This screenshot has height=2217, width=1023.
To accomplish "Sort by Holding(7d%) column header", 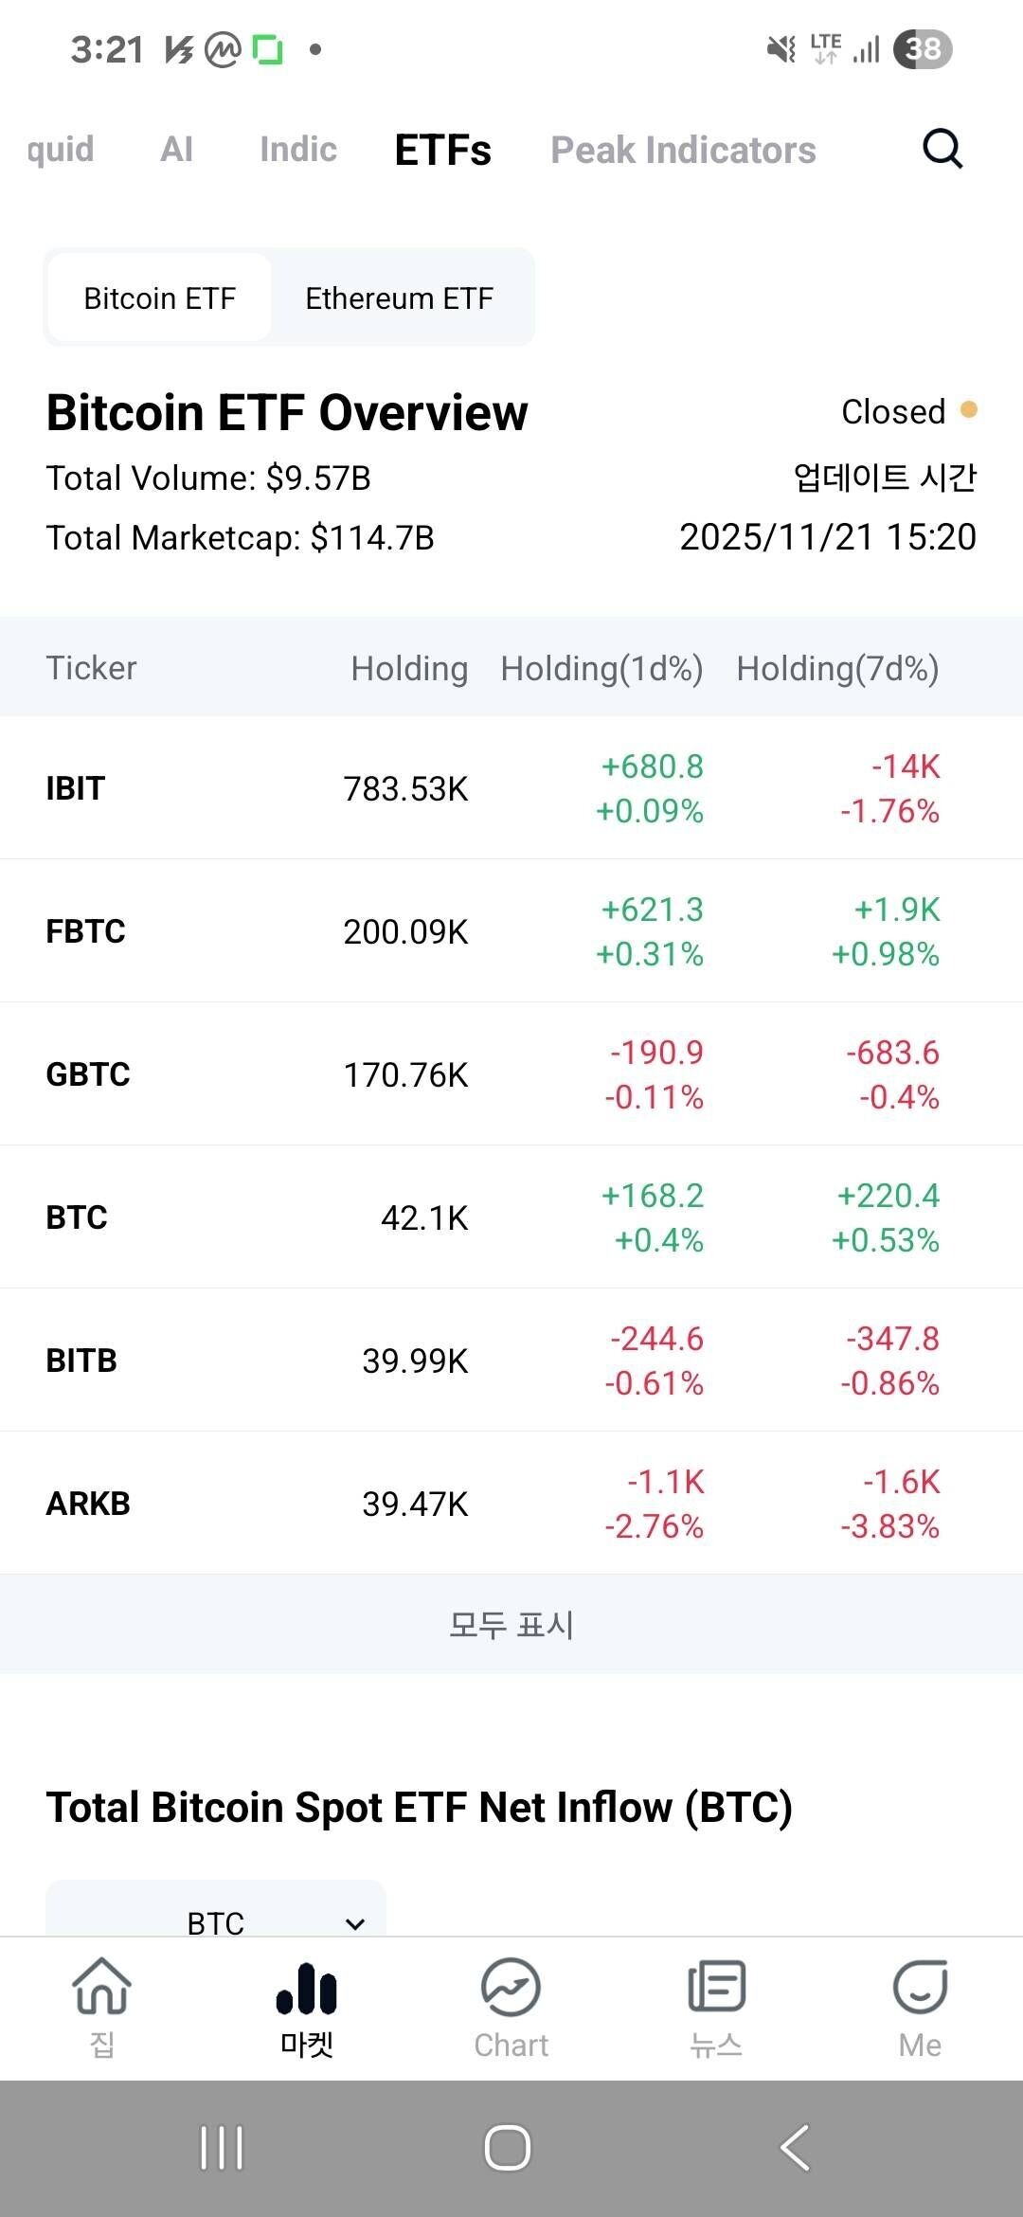I will tap(837, 668).
